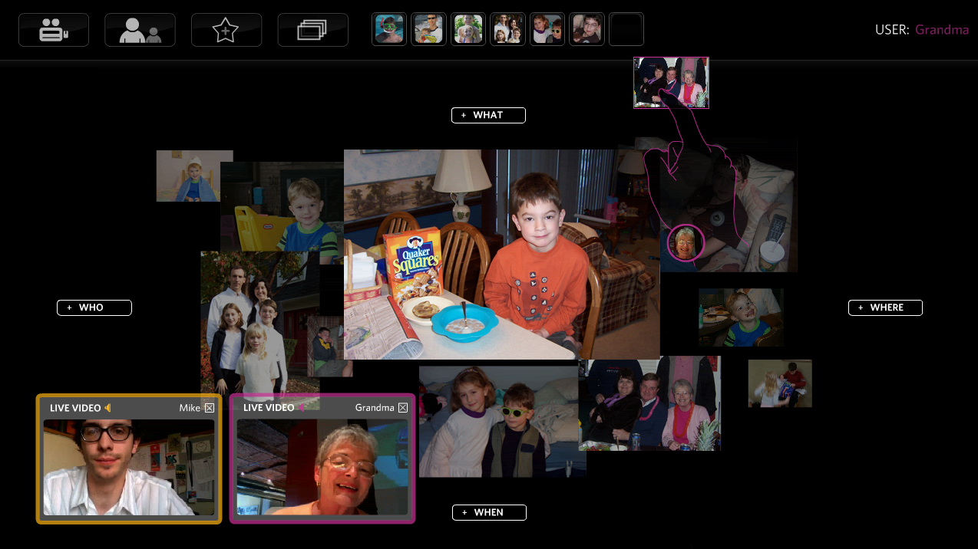Close Mike's live video panel

click(210, 408)
